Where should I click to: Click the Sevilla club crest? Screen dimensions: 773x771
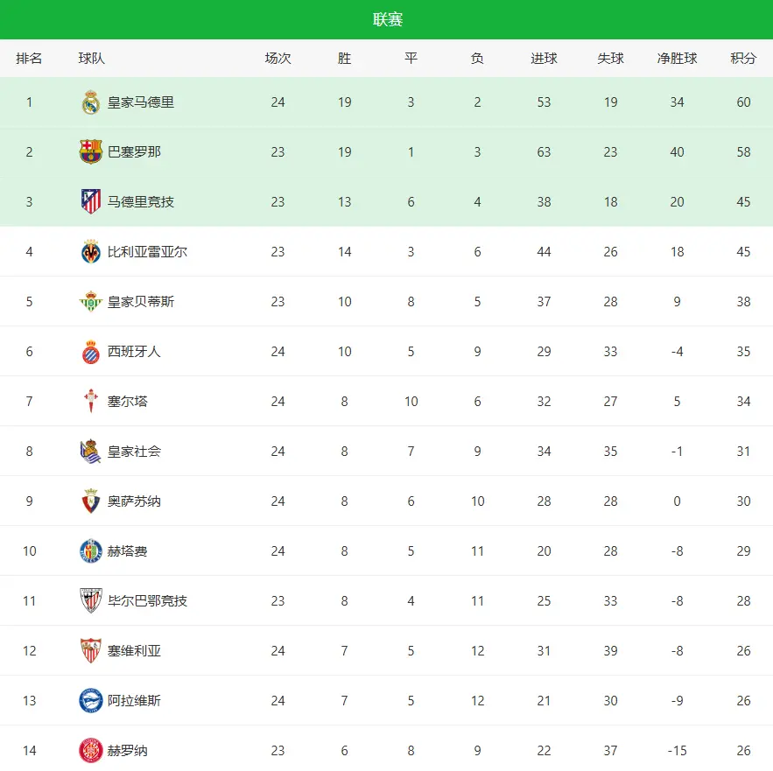point(91,651)
